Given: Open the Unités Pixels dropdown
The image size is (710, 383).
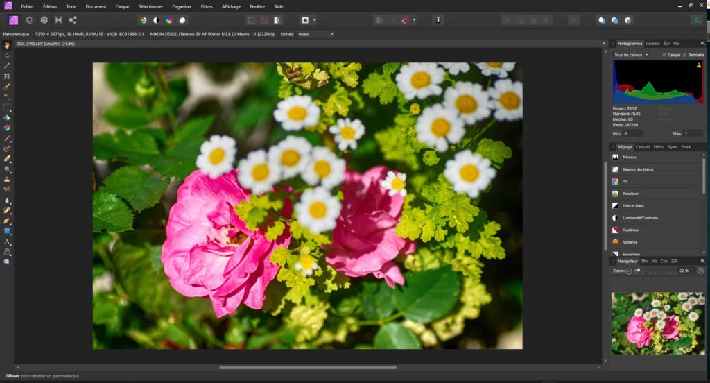Looking at the screenshot, I should click(315, 34).
